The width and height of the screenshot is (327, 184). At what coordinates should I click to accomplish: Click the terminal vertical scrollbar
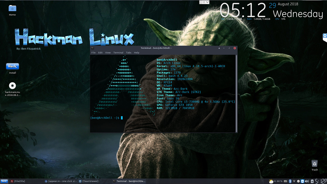click(236, 93)
